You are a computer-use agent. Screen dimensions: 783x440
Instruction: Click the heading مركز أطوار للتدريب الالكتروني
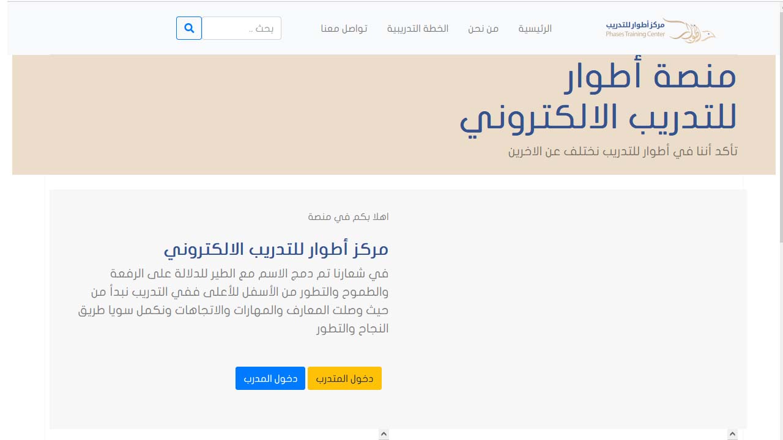click(x=276, y=249)
